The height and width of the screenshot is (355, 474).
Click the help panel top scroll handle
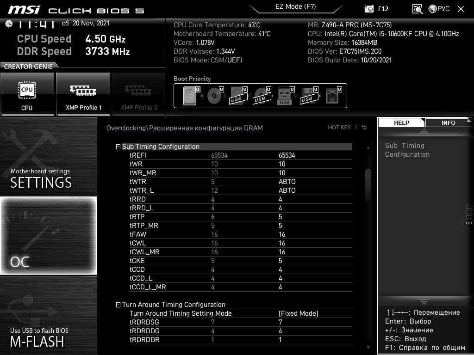pos(424,131)
